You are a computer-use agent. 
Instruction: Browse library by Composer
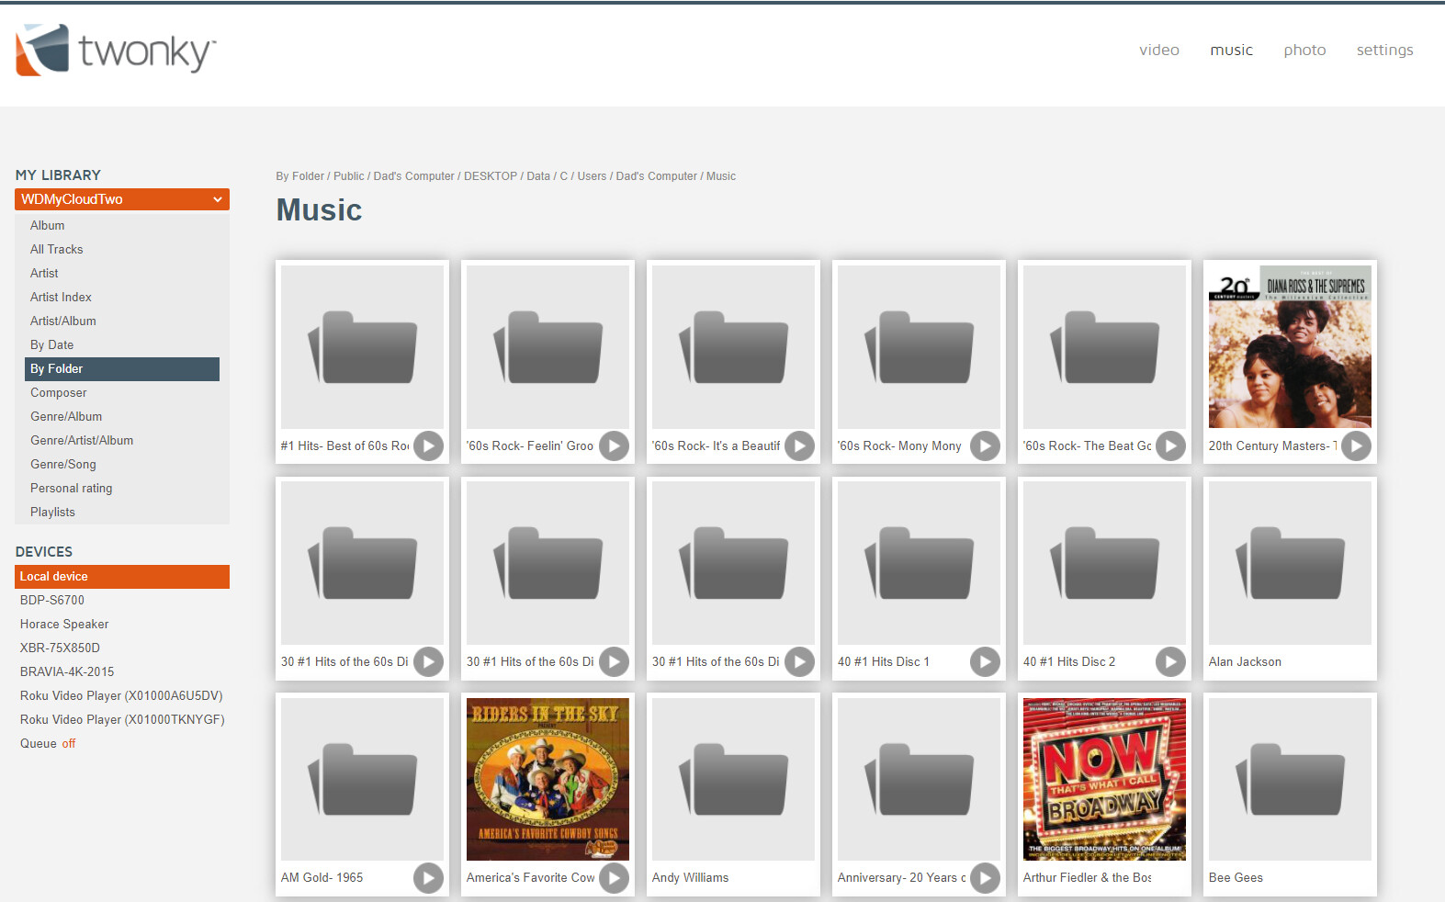[59, 393]
